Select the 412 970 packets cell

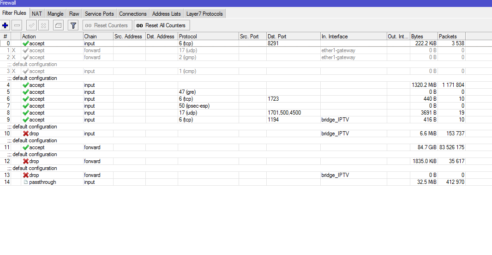point(451,182)
